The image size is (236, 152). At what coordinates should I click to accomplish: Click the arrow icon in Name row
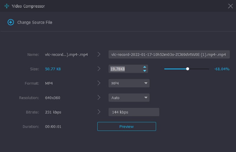pos(99,54)
